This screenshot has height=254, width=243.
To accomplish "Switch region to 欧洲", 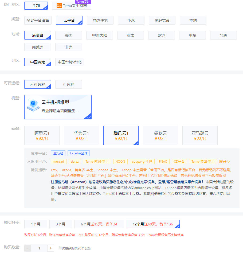I will (162, 35).
